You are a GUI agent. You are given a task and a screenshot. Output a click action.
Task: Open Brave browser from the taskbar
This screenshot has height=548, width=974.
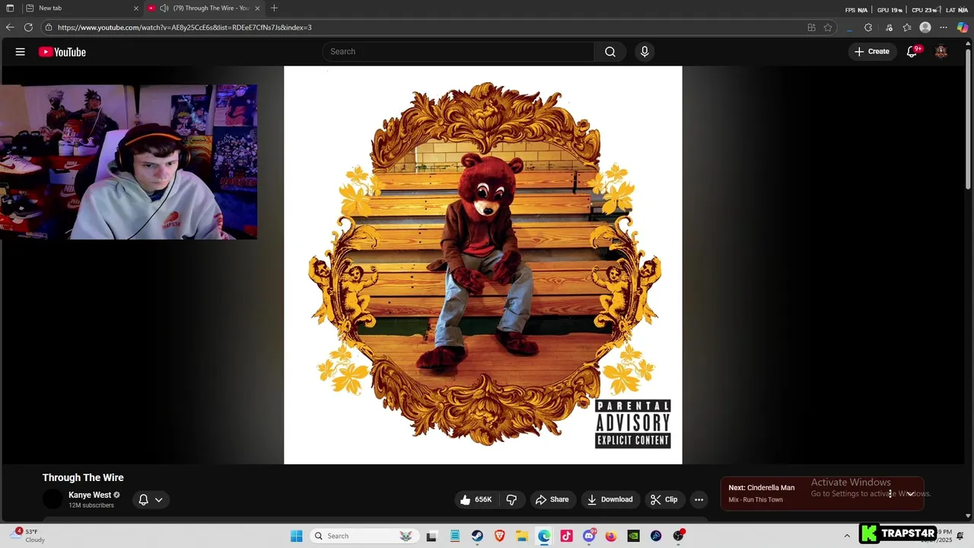click(x=499, y=536)
